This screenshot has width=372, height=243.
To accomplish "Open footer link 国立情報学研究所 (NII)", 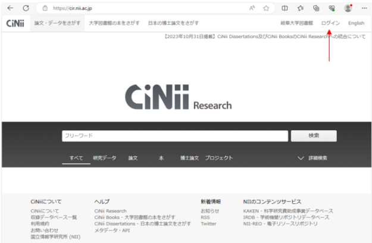I will (x=55, y=236).
